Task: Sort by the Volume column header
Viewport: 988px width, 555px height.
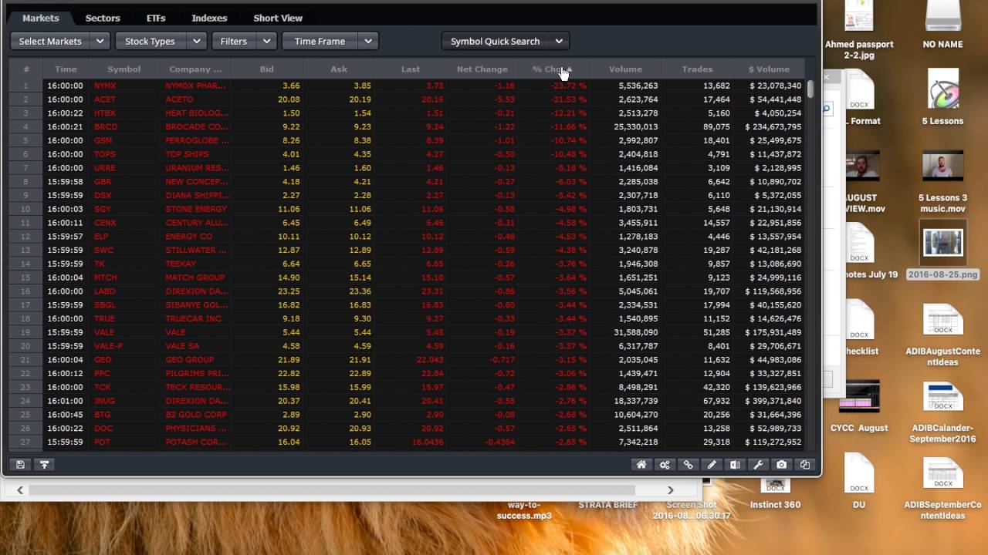Action: click(625, 69)
